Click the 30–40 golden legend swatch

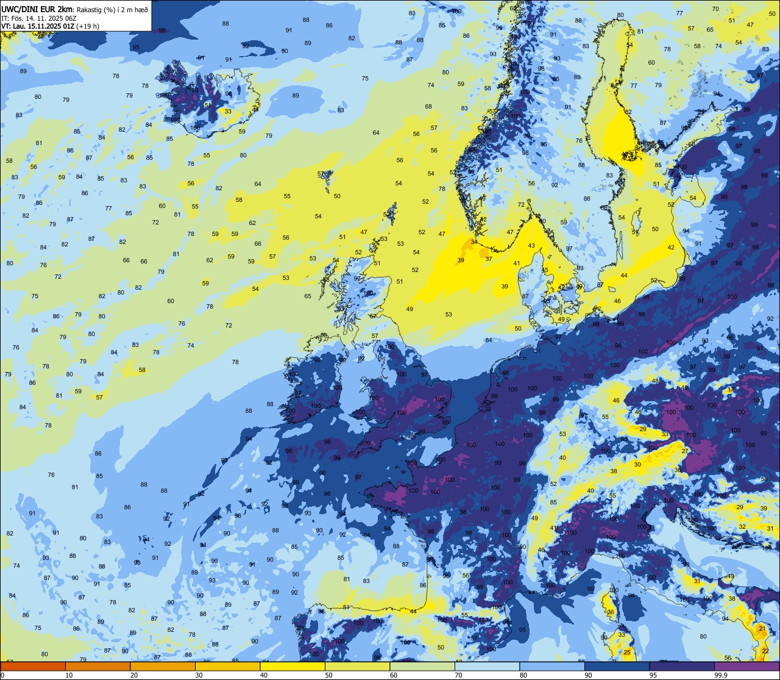pos(227,666)
